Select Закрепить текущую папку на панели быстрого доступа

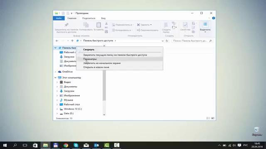[115, 55]
